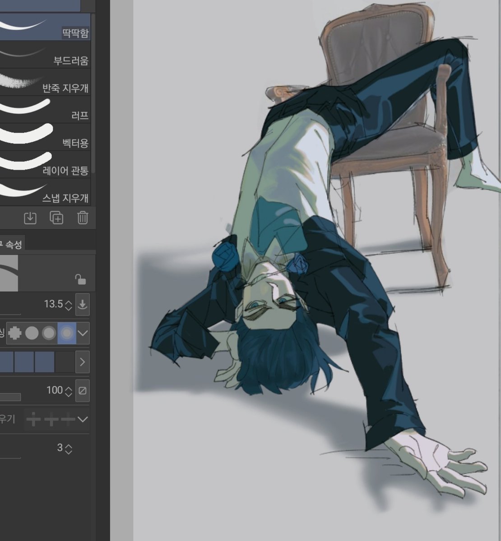This screenshot has width=501, height=541.
Task: Pick the 러프 eraser sub tool
Action: point(45,110)
